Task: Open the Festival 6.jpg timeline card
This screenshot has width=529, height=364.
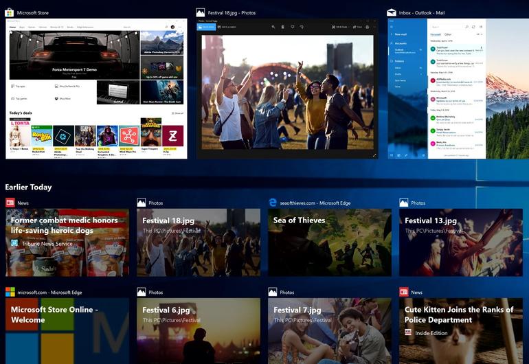Action: click(199, 331)
